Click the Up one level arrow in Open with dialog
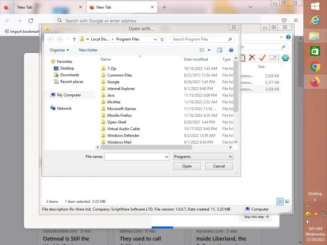Viewport: 327px width, 245px height. tap(74, 39)
